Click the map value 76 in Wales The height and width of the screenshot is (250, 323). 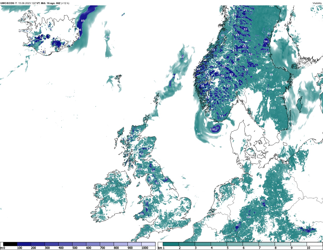click(x=146, y=208)
